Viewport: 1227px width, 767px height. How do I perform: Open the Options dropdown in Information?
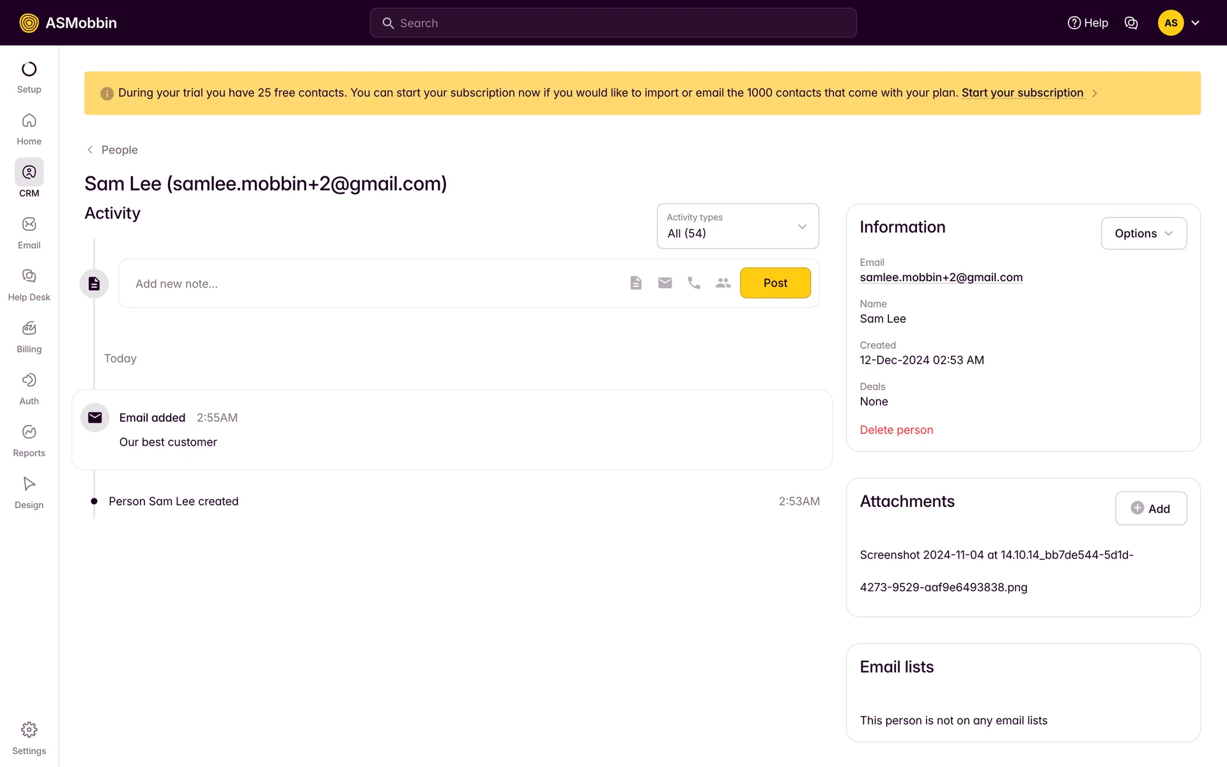coord(1143,233)
